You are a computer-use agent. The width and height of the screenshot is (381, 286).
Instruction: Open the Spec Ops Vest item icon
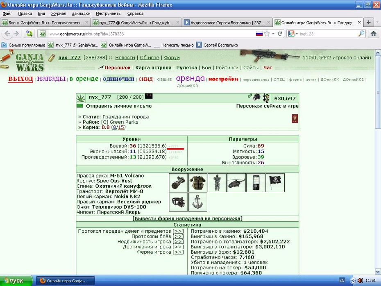[x=197, y=182]
